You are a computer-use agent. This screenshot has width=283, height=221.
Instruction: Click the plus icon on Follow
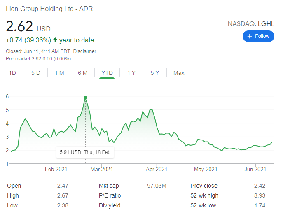click(250, 36)
